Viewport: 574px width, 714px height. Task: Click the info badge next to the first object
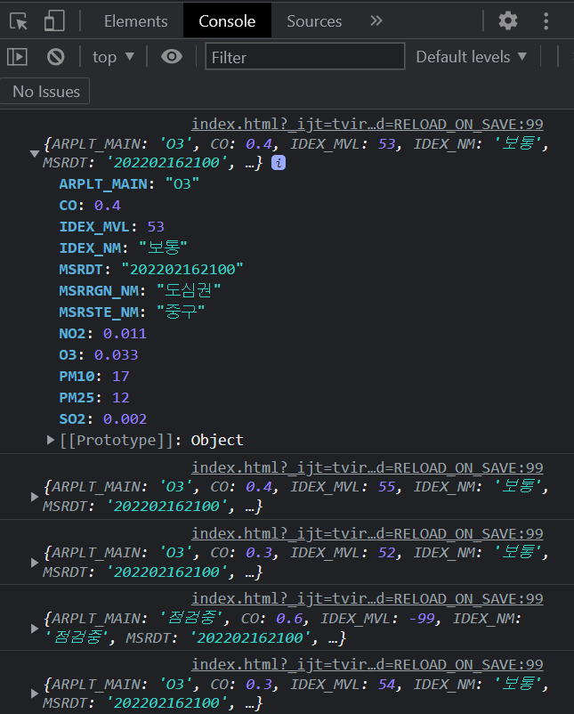(279, 163)
